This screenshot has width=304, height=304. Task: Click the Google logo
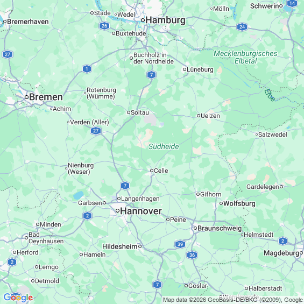click(18, 298)
